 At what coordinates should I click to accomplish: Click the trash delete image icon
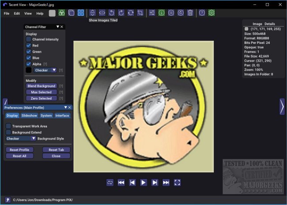[x=190, y=13]
